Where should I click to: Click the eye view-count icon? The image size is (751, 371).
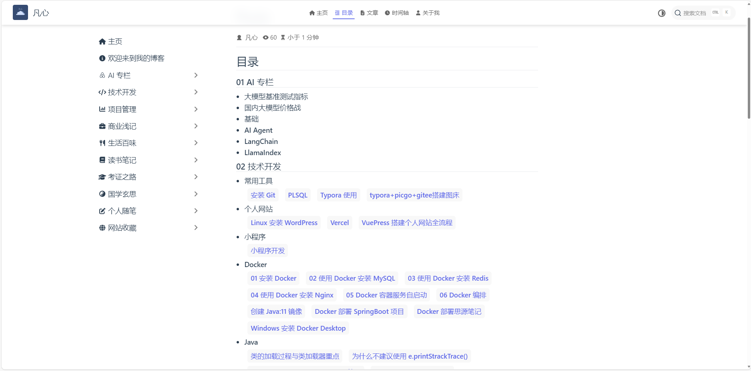click(x=265, y=38)
